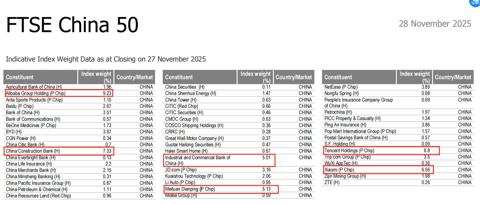Screen dimensions: 480x204
Task: Click the right table's Country/Market header
Action: [453, 77]
